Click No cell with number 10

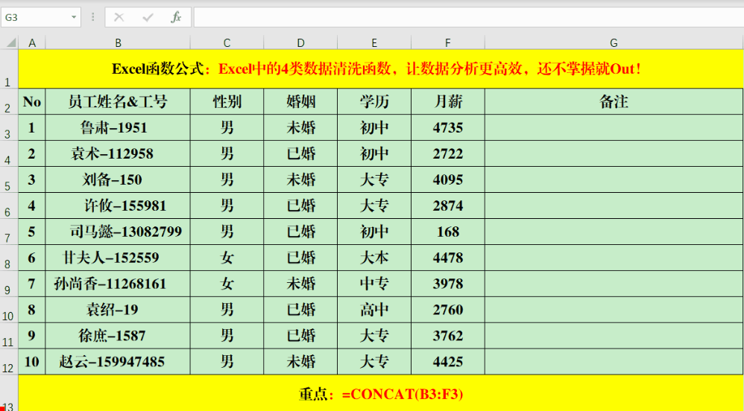point(32,362)
